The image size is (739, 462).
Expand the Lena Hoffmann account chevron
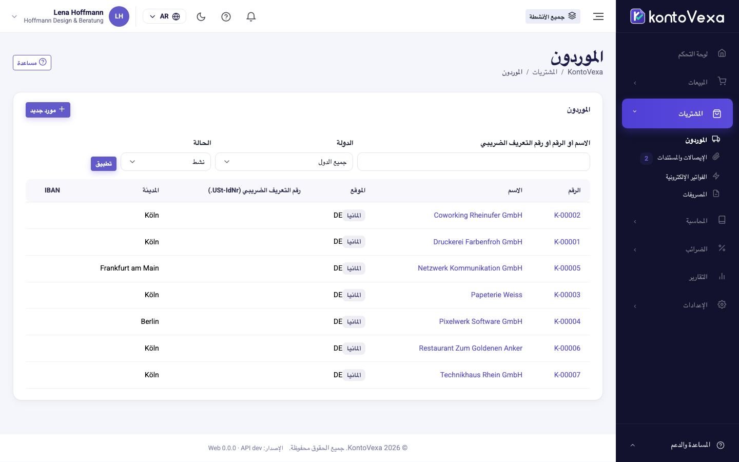[14, 16]
